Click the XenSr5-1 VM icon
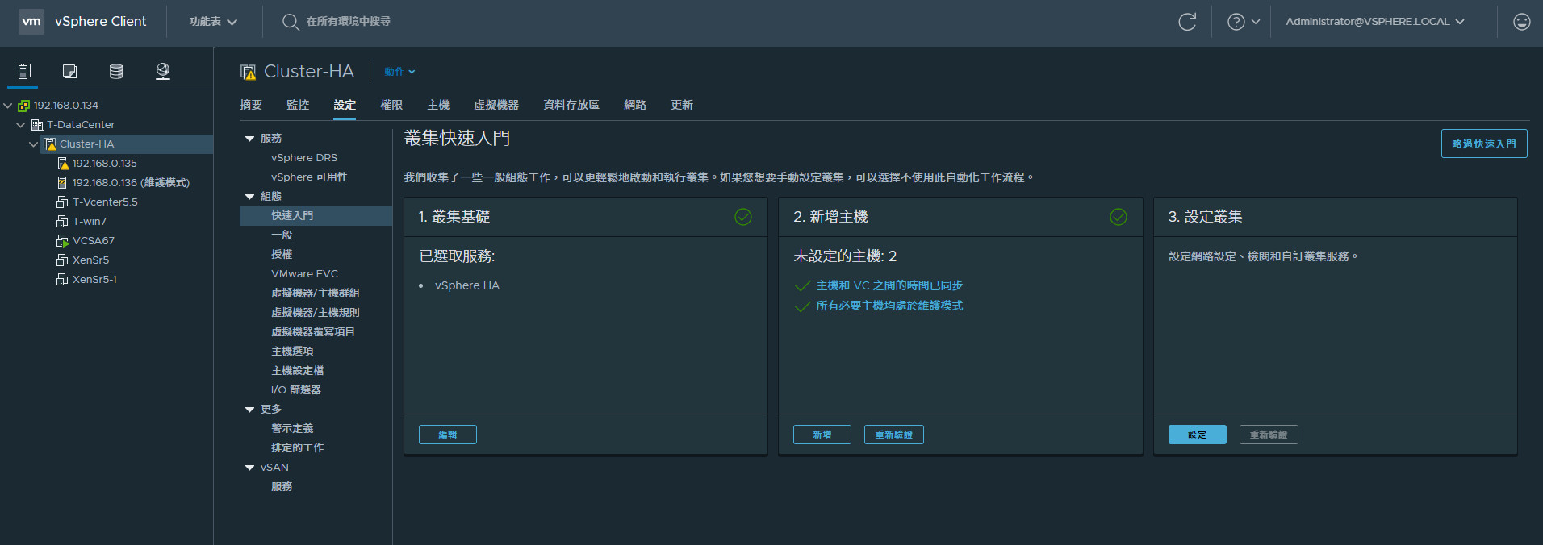1543x545 pixels. 62,280
